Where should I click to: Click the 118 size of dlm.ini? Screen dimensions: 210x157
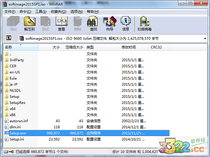(57, 127)
